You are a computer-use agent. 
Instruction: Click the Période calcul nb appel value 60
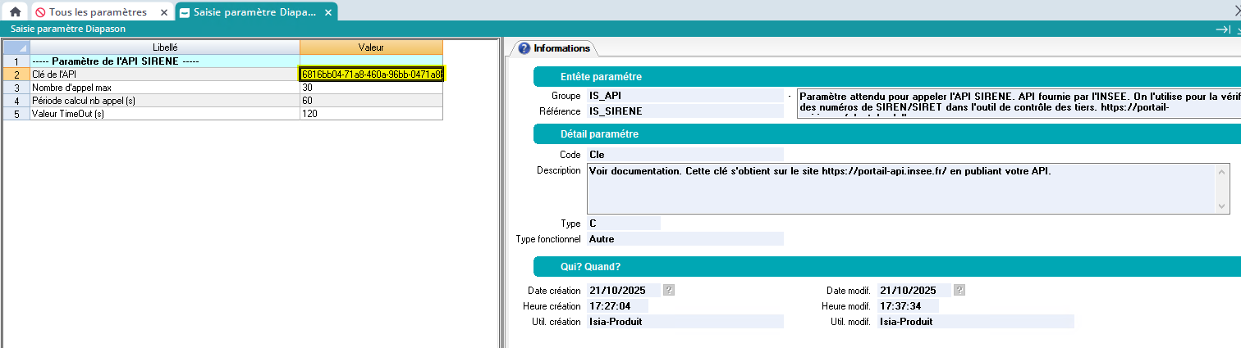click(371, 101)
